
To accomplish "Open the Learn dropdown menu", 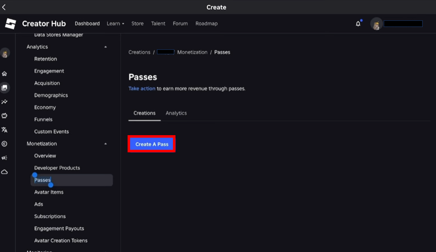I will point(115,24).
